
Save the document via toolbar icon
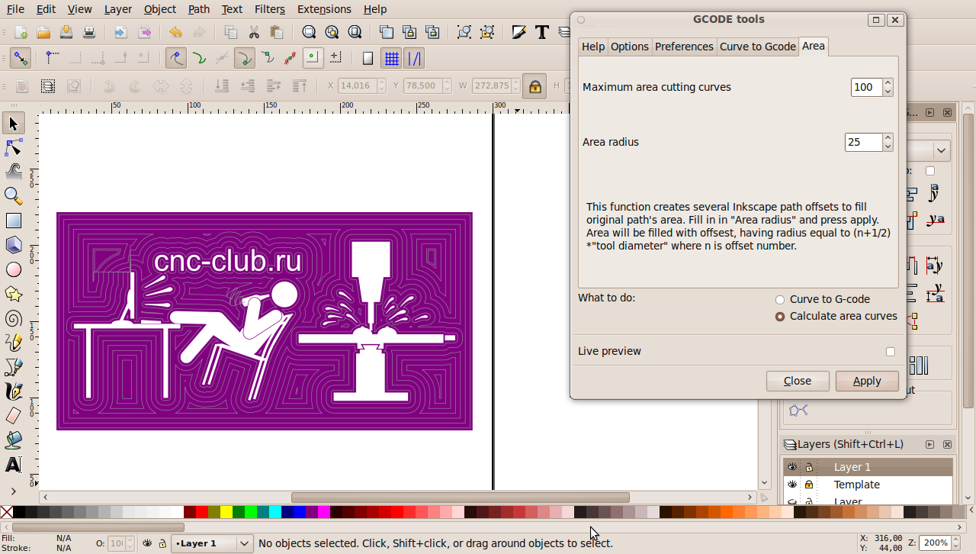click(66, 32)
